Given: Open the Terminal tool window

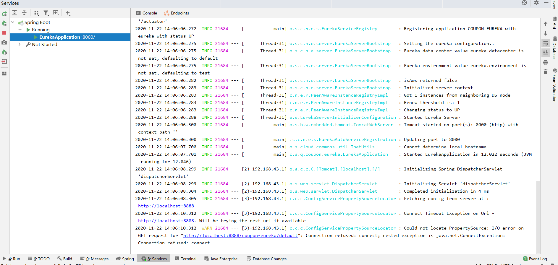Looking at the screenshot, I should pos(185,259).
